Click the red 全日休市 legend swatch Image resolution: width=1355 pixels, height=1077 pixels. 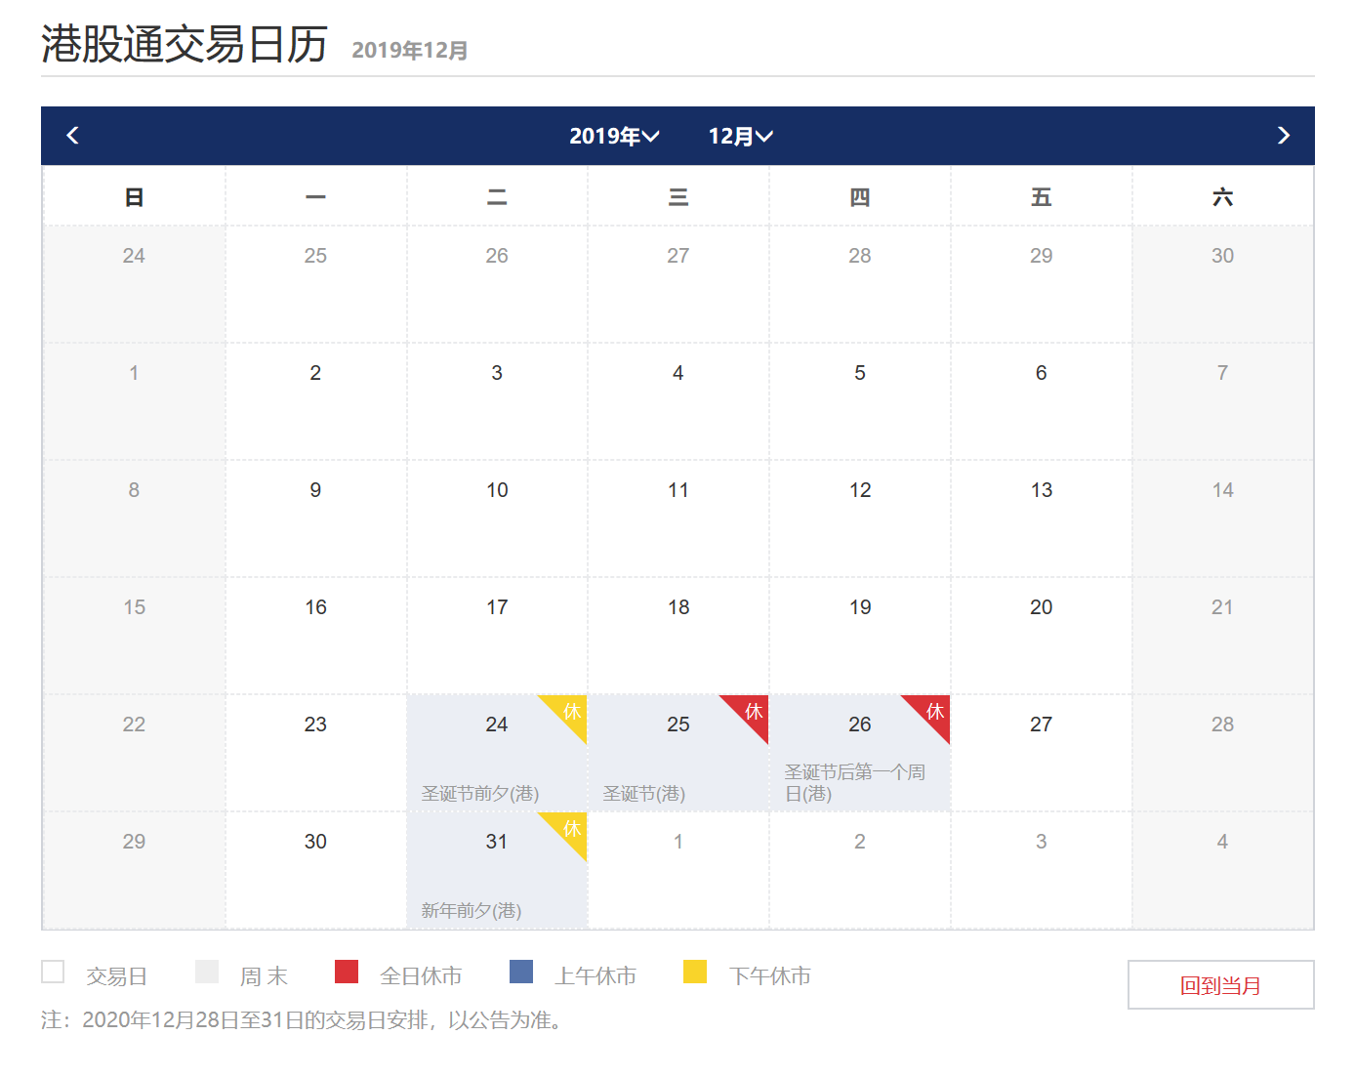tap(347, 972)
